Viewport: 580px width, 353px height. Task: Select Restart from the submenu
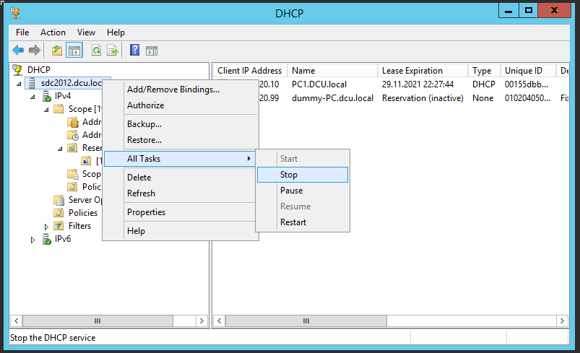pyautogui.click(x=293, y=222)
